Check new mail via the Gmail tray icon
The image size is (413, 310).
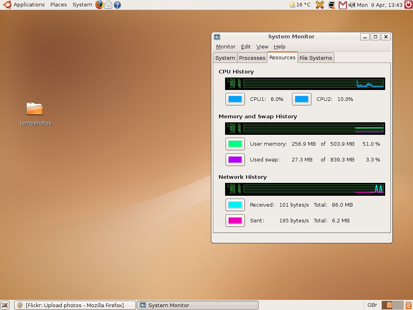(x=343, y=5)
